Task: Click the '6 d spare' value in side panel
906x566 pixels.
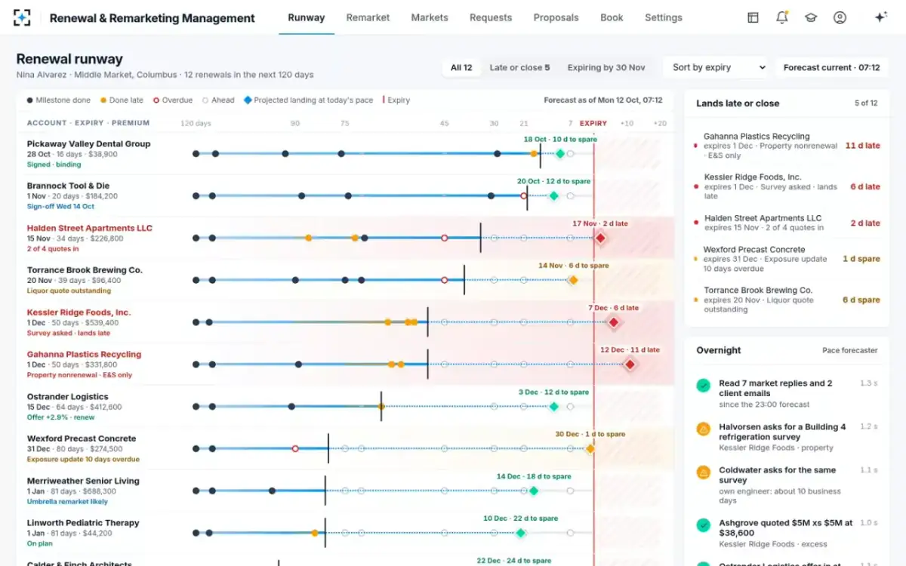Action: point(861,300)
